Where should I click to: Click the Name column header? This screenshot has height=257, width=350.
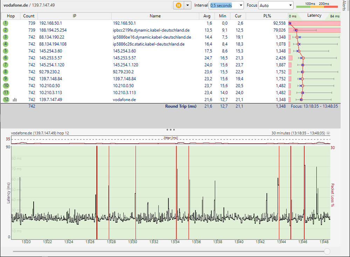(x=155, y=16)
